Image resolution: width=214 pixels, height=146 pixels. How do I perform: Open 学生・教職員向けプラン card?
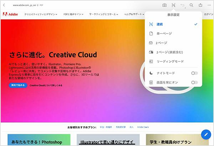177,140
